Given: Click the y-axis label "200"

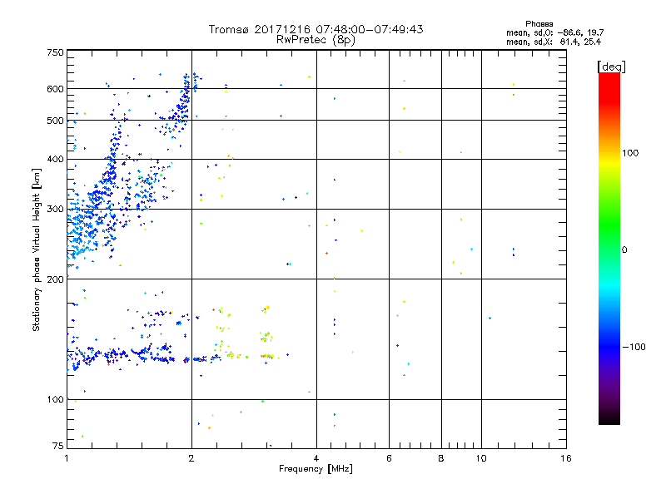Looking at the screenshot, I should tap(55, 279).
